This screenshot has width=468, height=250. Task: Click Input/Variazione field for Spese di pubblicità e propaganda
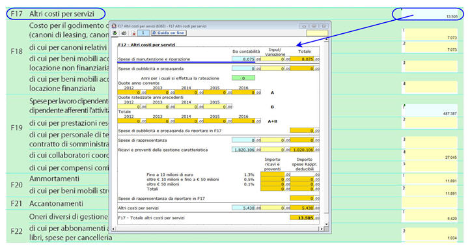click(x=272, y=69)
